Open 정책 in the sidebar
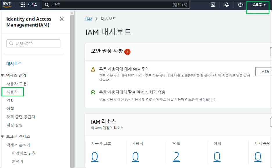Viewport: 272px width, 168px height. point(10,108)
